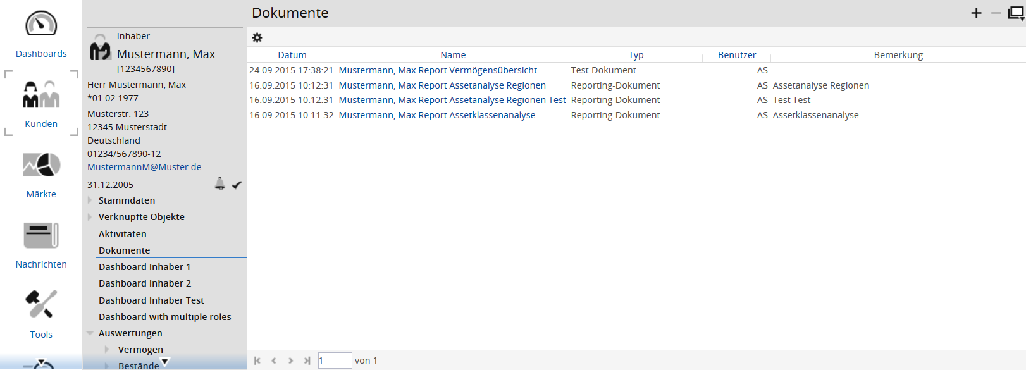Open the Dashboards speedometer icon
The height and width of the screenshot is (370, 1026).
[41, 25]
